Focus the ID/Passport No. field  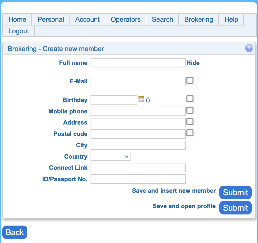tap(138, 179)
